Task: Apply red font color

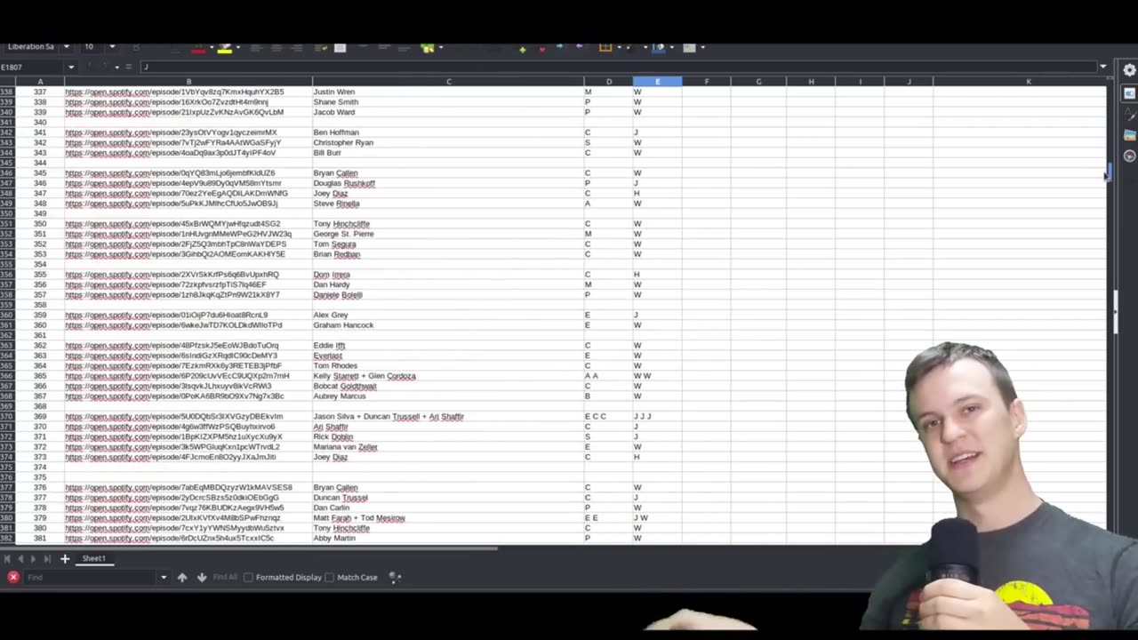Action: [x=197, y=47]
